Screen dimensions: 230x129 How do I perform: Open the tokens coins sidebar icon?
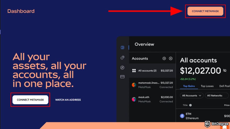point(123,58)
